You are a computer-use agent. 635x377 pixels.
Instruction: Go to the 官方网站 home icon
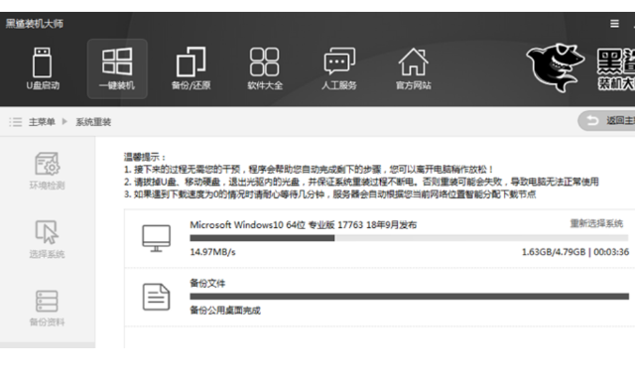click(413, 68)
